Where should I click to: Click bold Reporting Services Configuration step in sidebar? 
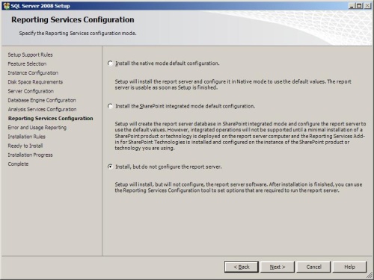pos(50,119)
